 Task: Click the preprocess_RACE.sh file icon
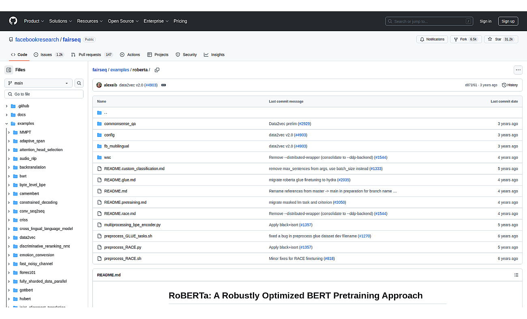(99, 258)
